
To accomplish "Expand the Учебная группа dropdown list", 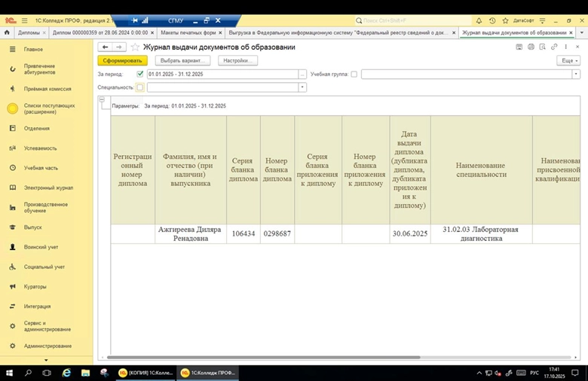I will [576, 75].
